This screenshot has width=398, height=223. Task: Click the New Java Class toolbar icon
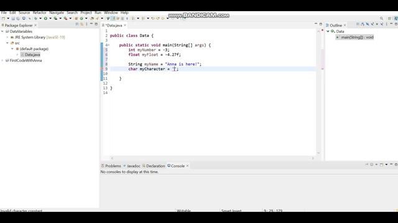81,19
